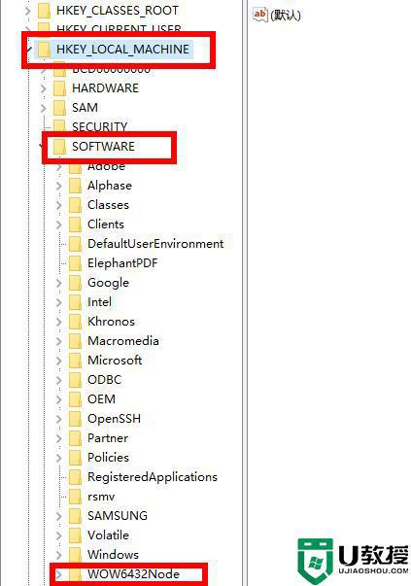This screenshot has width=411, height=586.
Task: Select the Macromedia registry key
Action: [x=123, y=341]
